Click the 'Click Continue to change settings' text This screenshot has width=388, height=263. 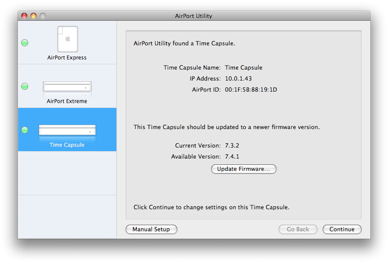coord(211,207)
